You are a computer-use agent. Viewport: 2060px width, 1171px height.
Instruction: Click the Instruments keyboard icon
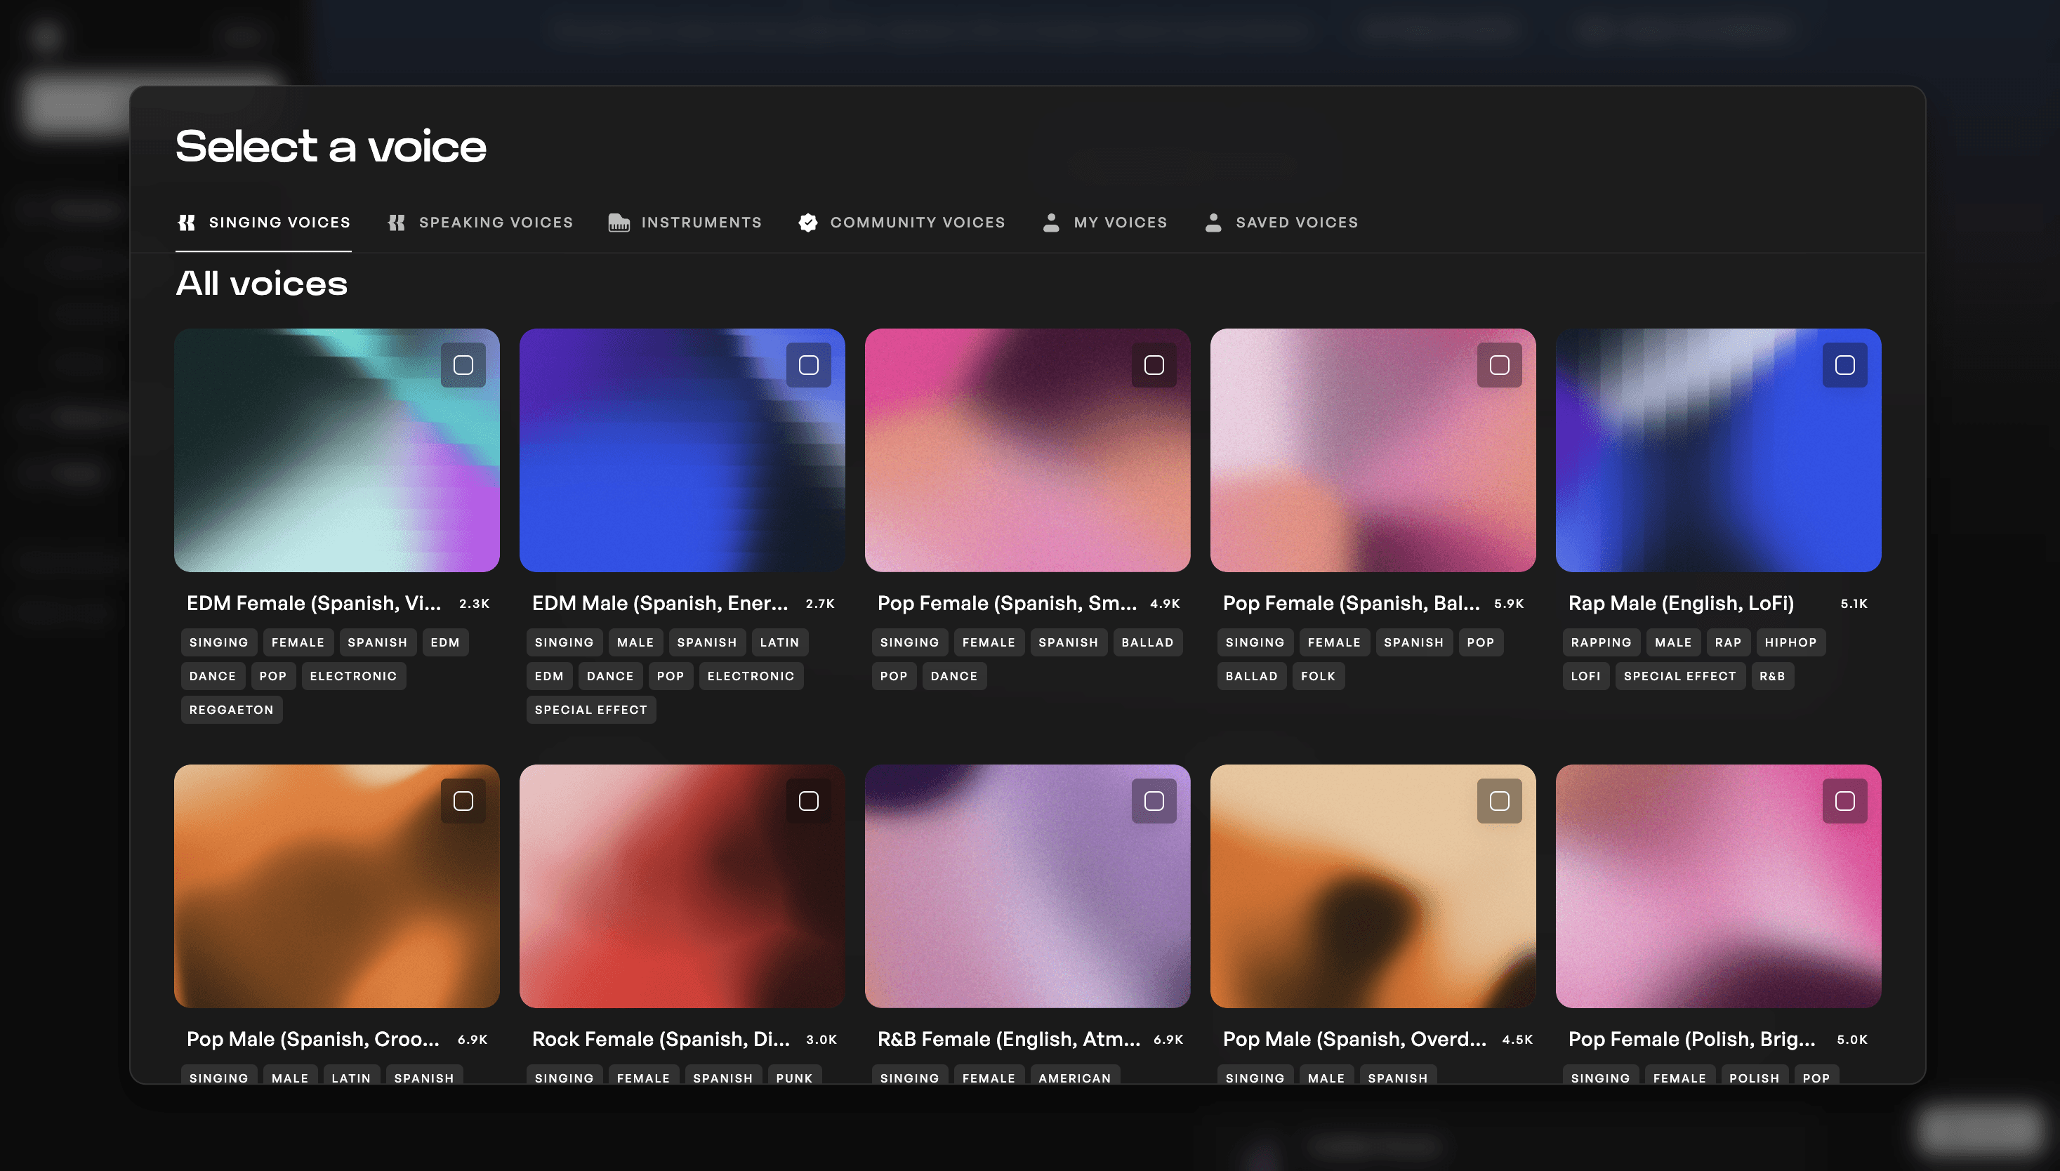tap(619, 223)
